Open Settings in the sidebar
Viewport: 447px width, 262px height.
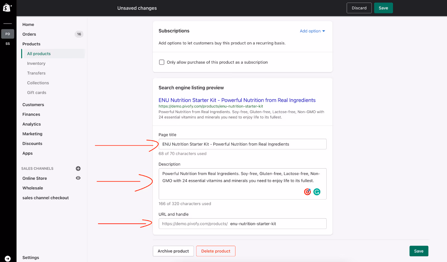(31, 258)
